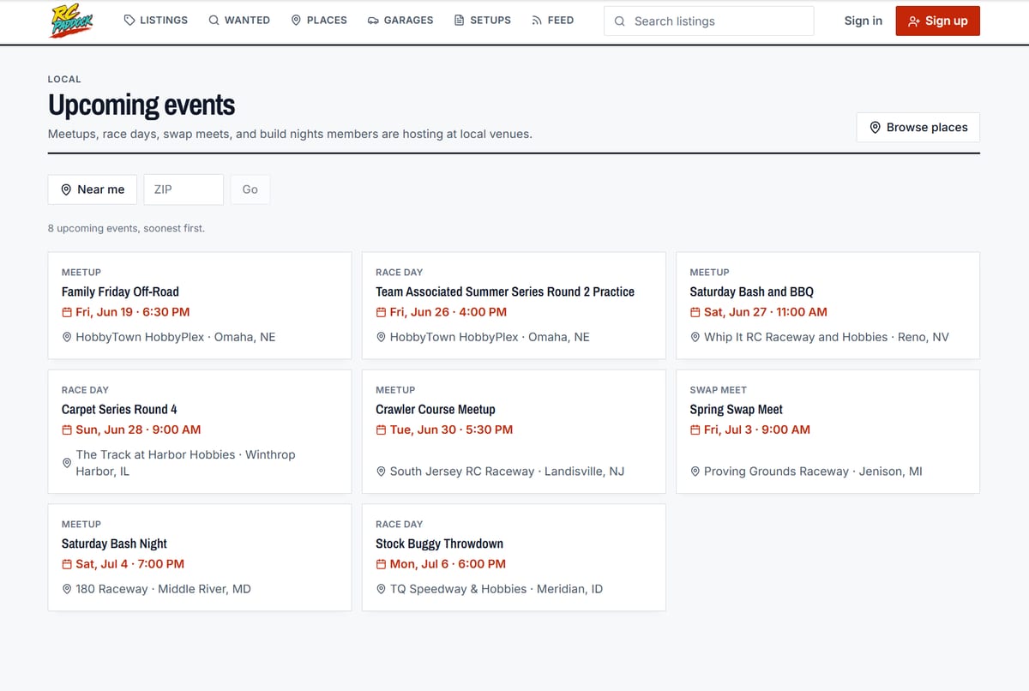Click calendar icon on Crawler Course Meetup
Image resolution: width=1029 pixels, height=691 pixels.
coord(381,430)
